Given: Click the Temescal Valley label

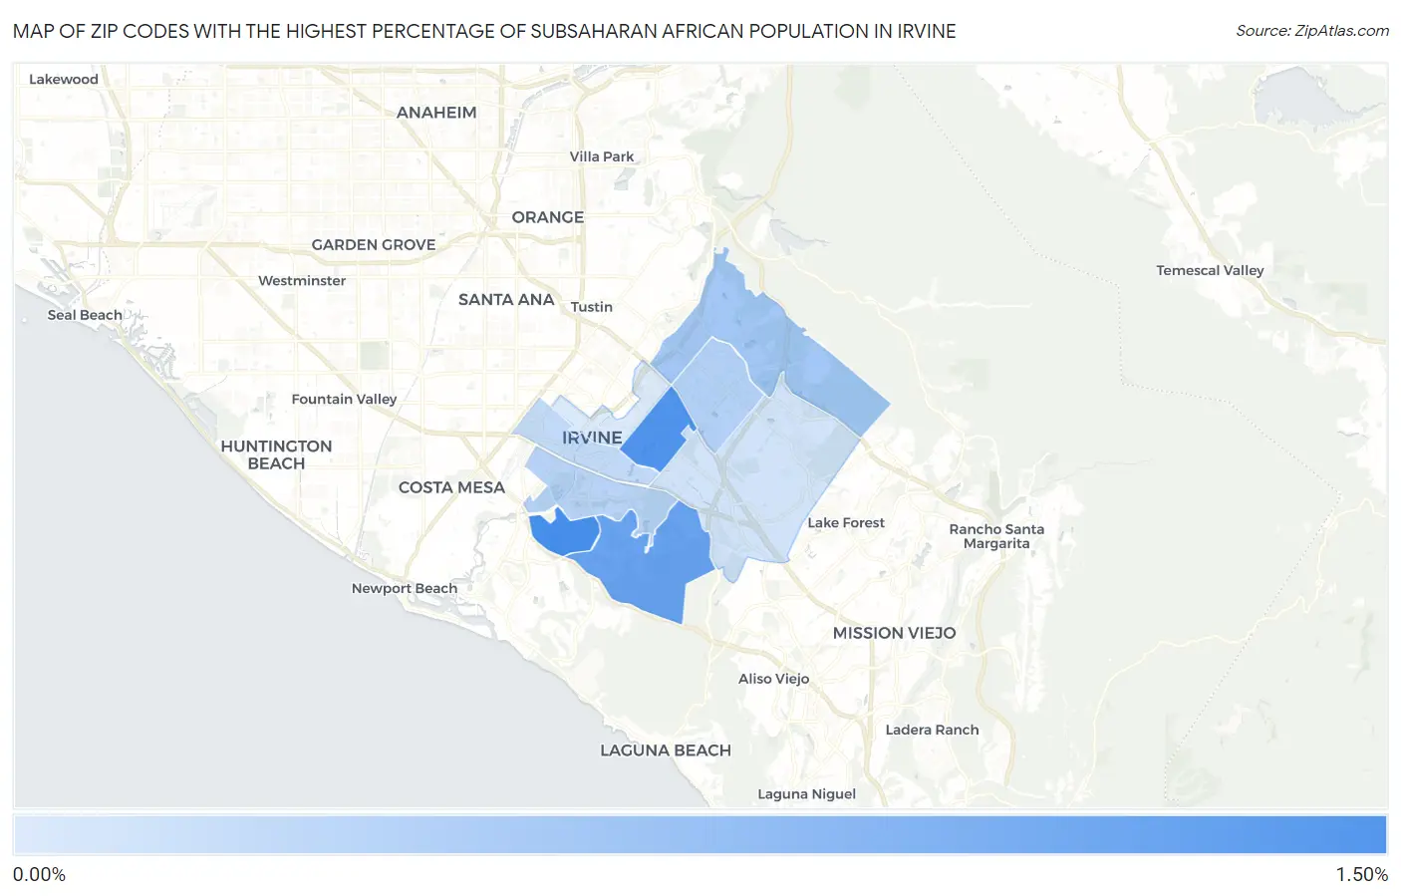Looking at the screenshot, I should 1210,270.
